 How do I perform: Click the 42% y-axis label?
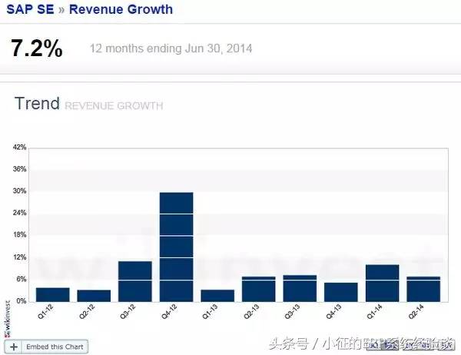click(x=20, y=147)
